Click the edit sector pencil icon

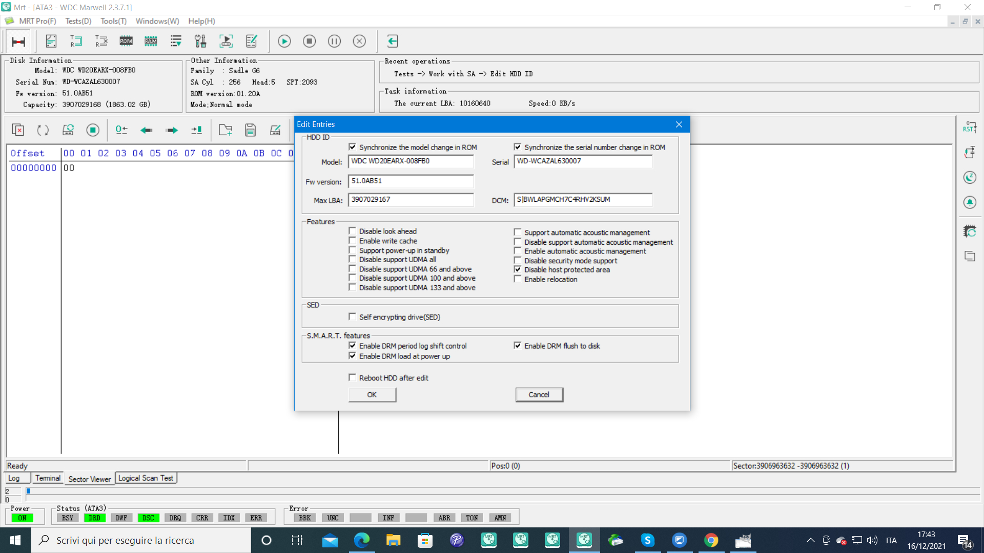tap(275, 130)
